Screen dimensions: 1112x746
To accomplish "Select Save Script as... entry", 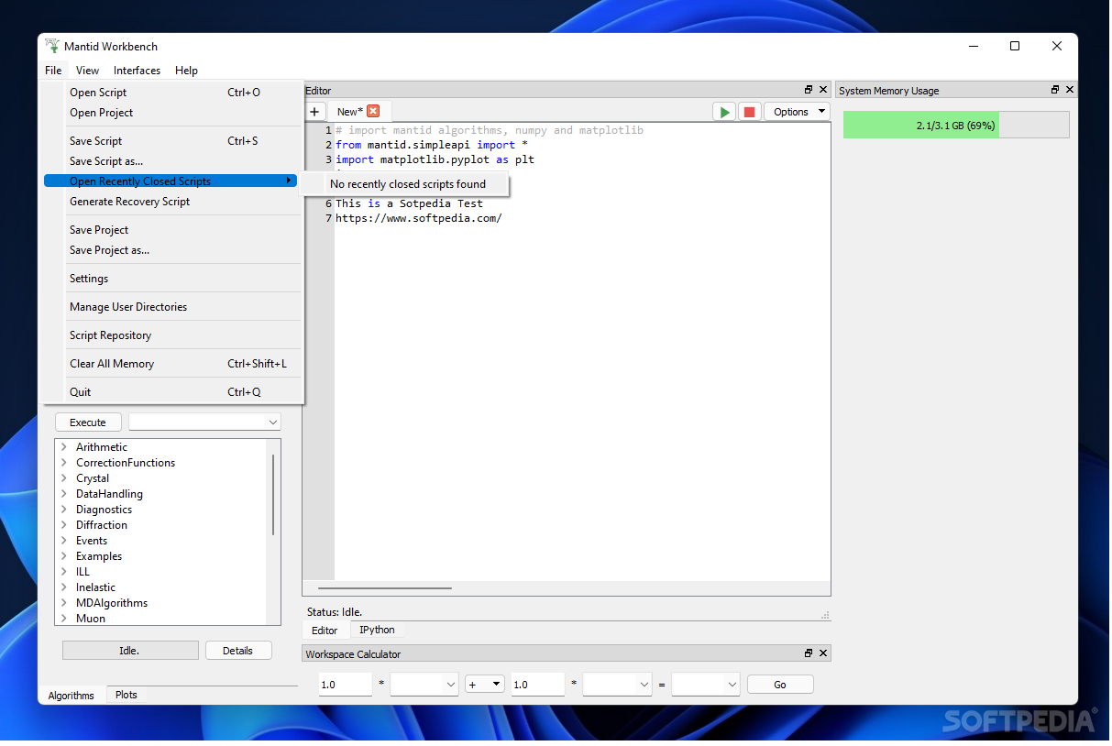I will click(171, 161).
